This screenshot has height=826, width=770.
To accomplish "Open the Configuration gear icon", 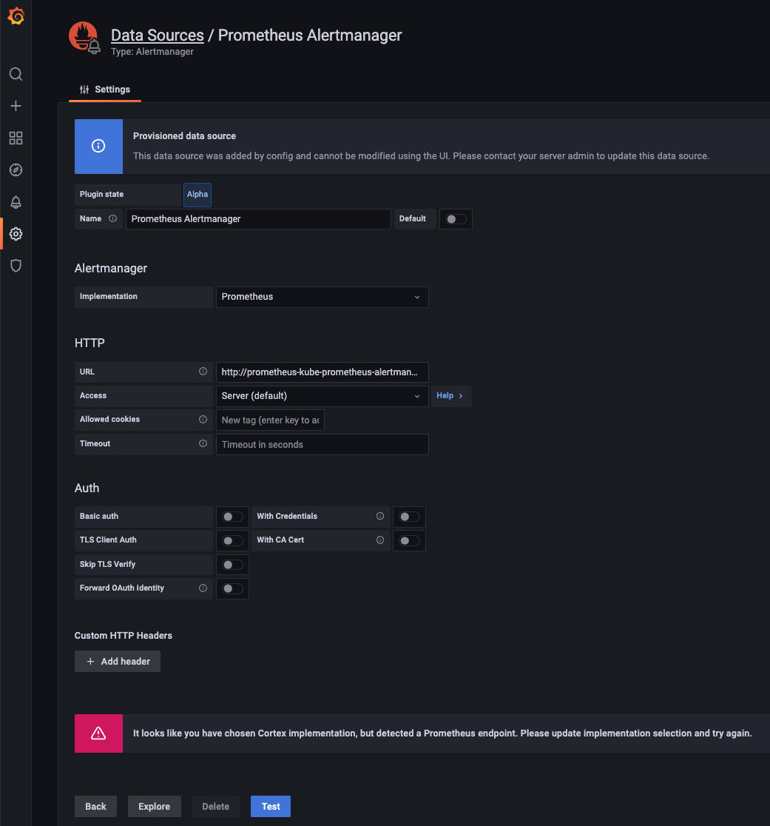I will (x=16, y=233).
